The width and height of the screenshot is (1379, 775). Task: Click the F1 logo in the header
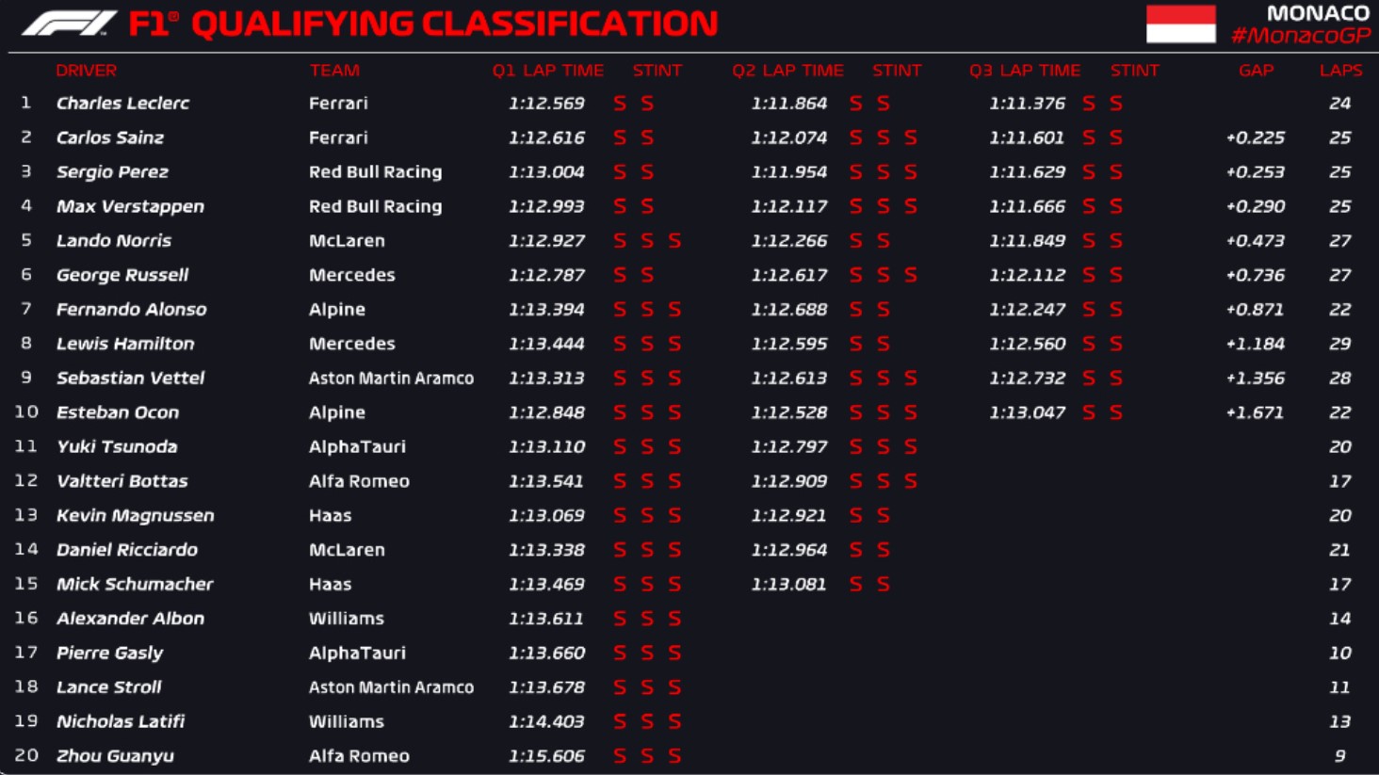(69, 24)
